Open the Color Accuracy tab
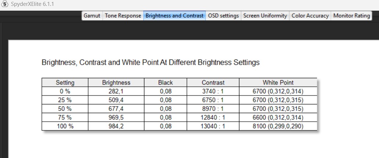This screenshot has height=158, width=379. coord(310,16)
